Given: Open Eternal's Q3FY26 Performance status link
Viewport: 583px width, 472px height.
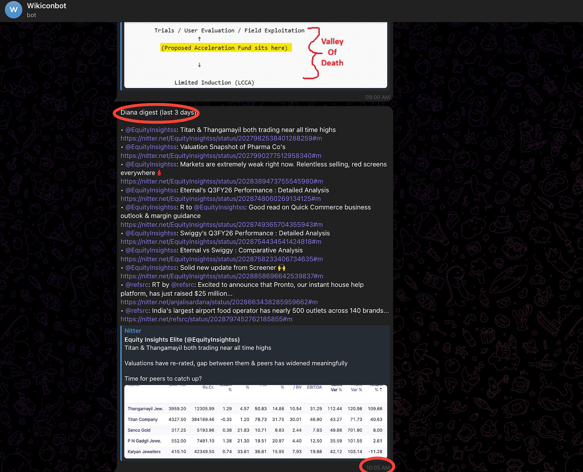Looking at the screenshot, I should coord(220,198).
